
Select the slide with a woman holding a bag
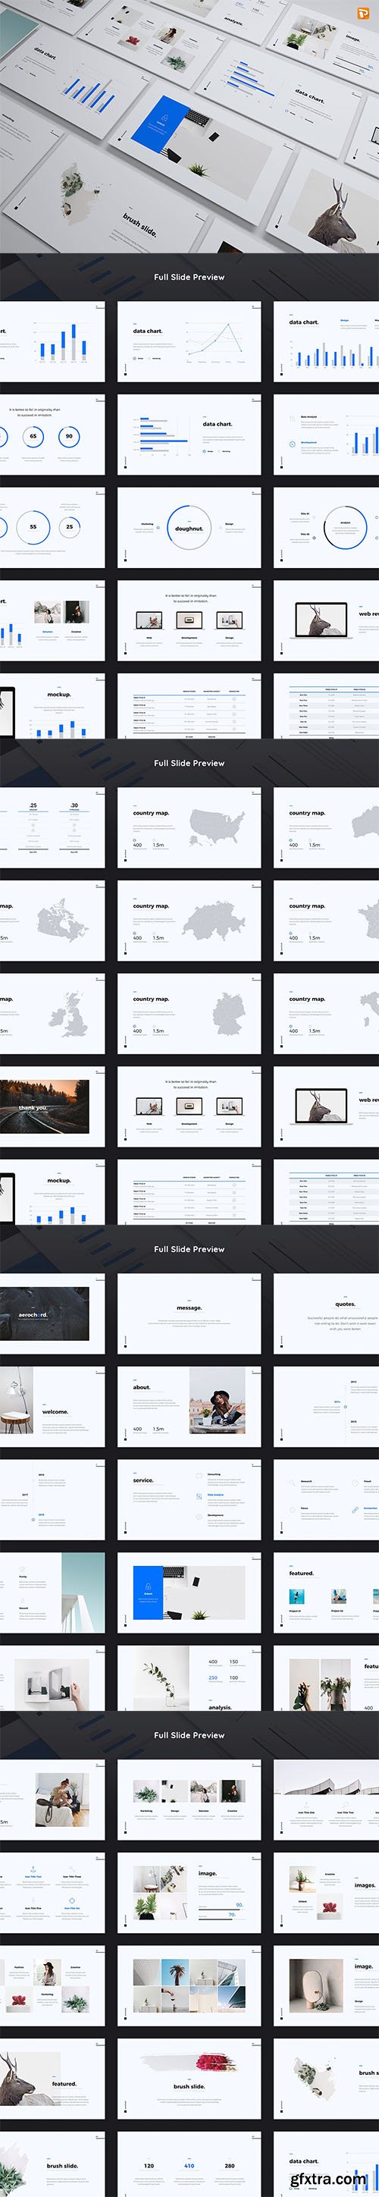[x=53, y=1800]
